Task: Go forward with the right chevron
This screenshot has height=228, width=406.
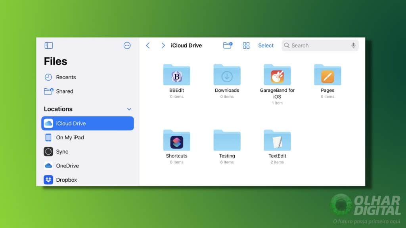Action: tap(163, 46)
